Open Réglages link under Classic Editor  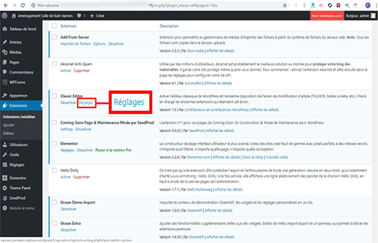[x=86, y=103]
